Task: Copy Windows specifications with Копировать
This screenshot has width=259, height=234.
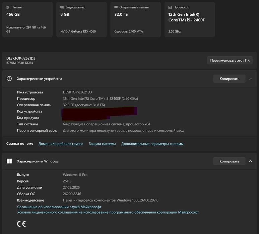Action: [229, 161]
